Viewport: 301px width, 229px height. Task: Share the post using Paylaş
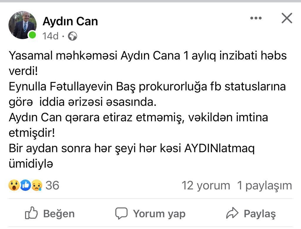tap(251, 213)
